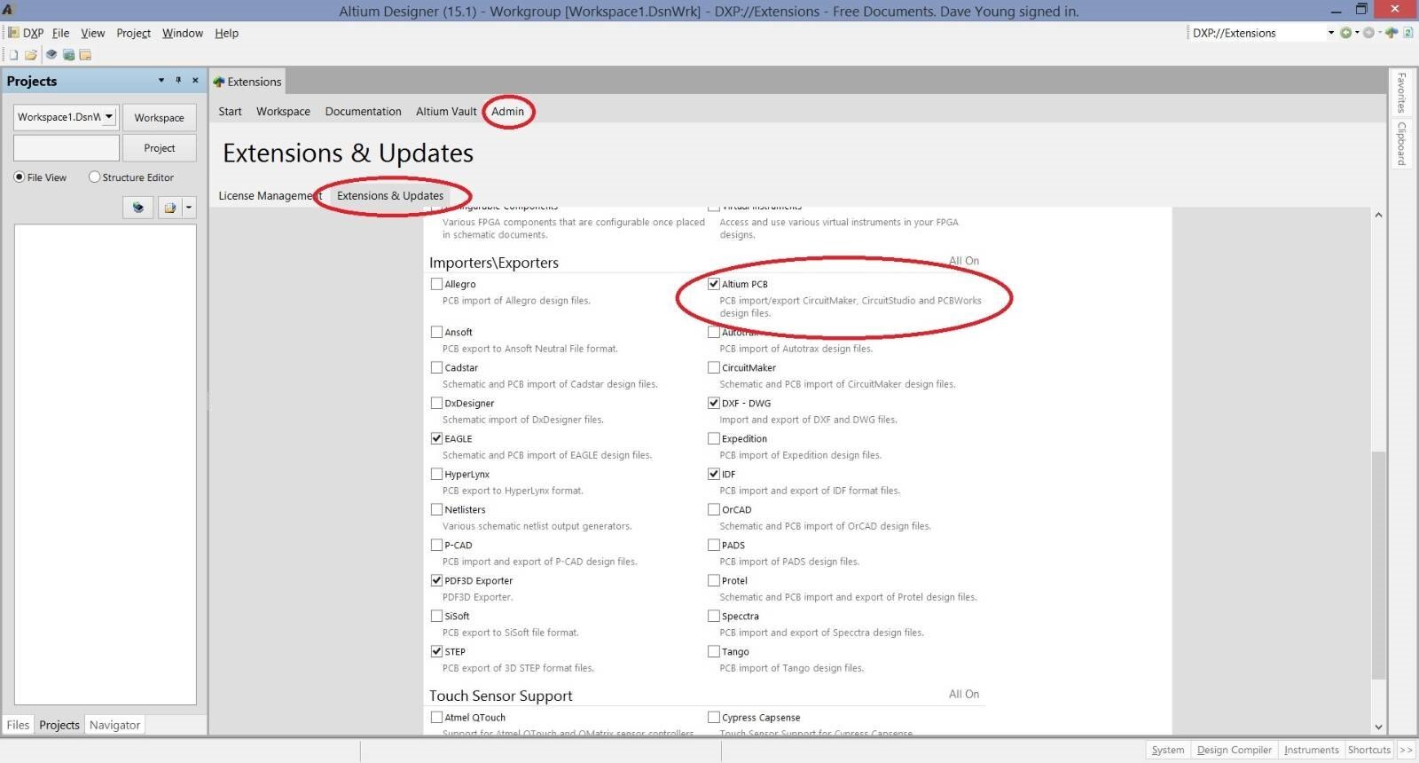Switch to the Extensions document tab
The width and height of the screenshot is (1419, 763).
click(x=247, y=82)
